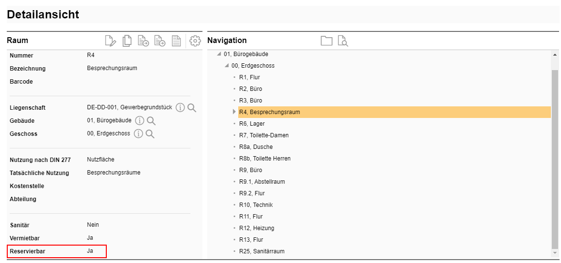561x263 pixels.
Task: Select R1, Flur in navigation tree
Action: (249, 77)
